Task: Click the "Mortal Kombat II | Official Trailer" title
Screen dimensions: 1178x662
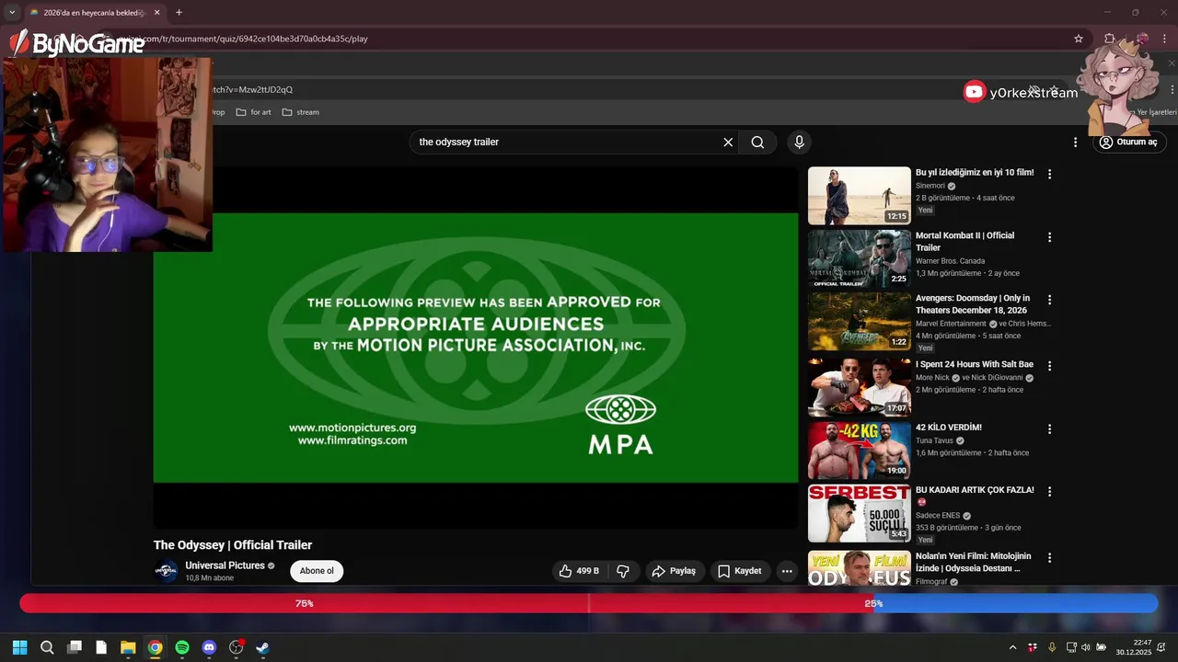Action: pos(964,242)
